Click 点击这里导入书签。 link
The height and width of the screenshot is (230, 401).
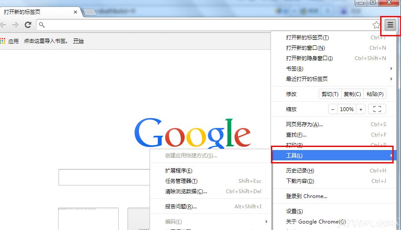(46, 41)
